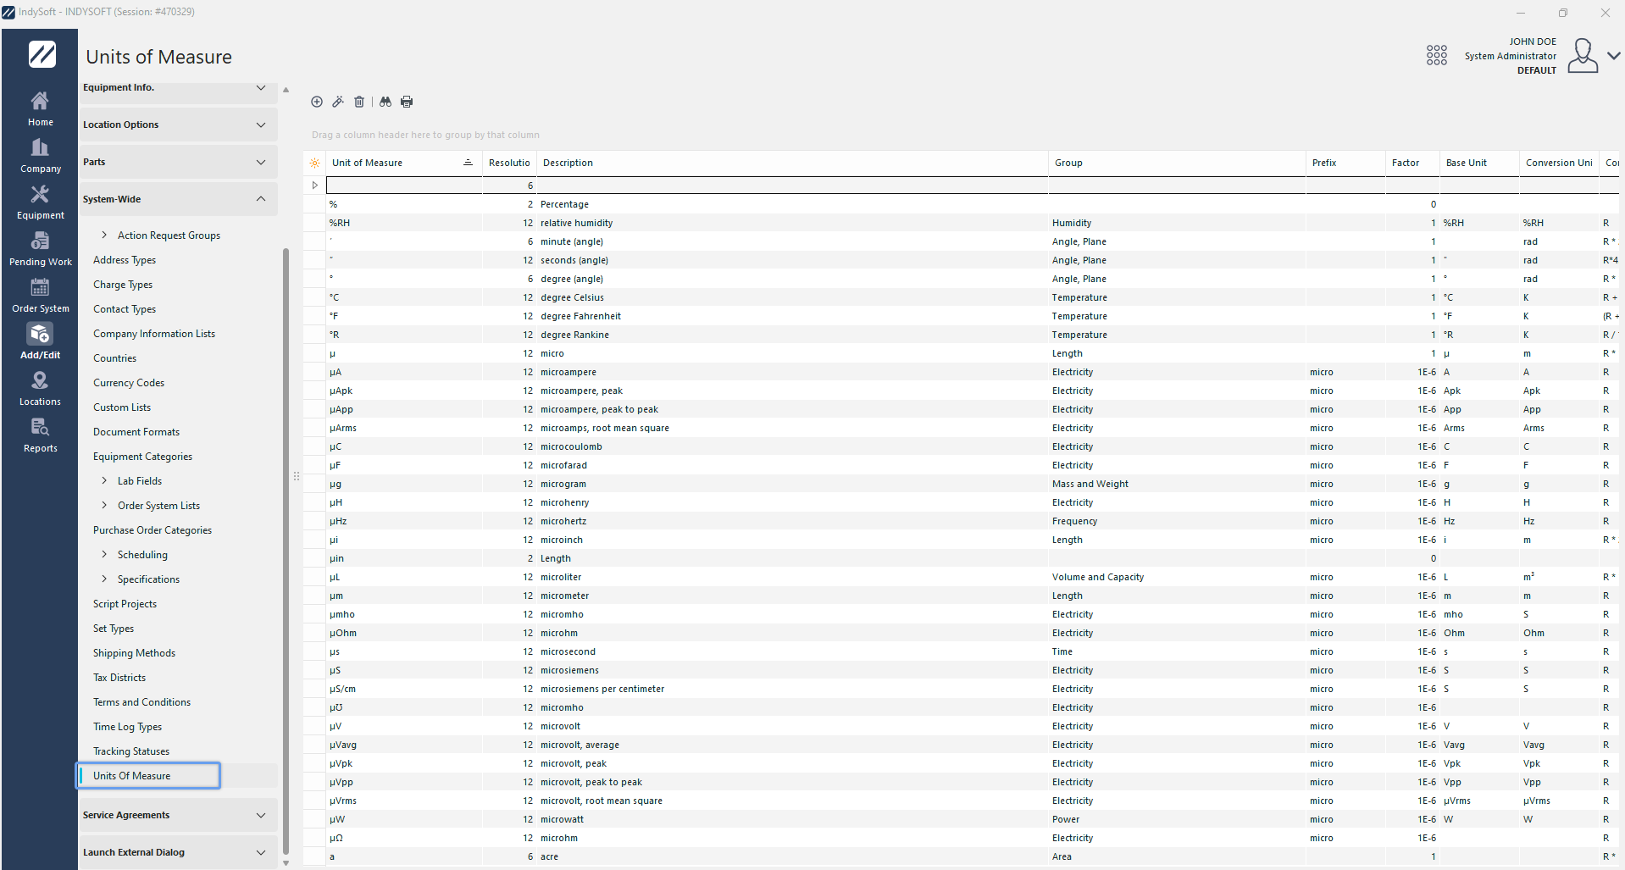Open Terms and Conditions
This screenshot has width=1625, height=870.
[x=141, y=702]
